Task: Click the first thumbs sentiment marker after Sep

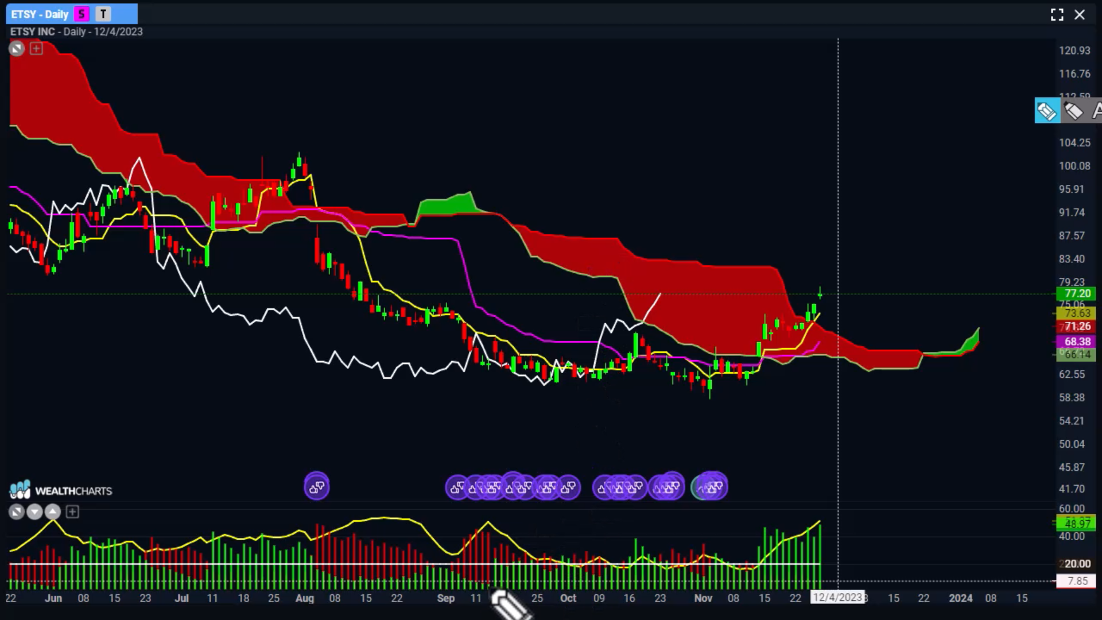Action: (x=457, y=488)
